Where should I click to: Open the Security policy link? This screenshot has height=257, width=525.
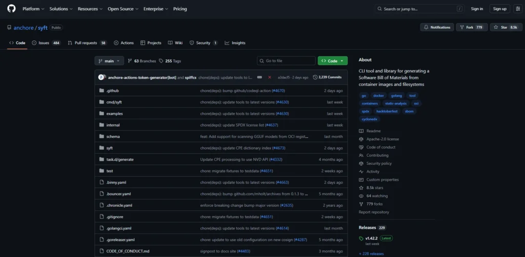(375, 163)
